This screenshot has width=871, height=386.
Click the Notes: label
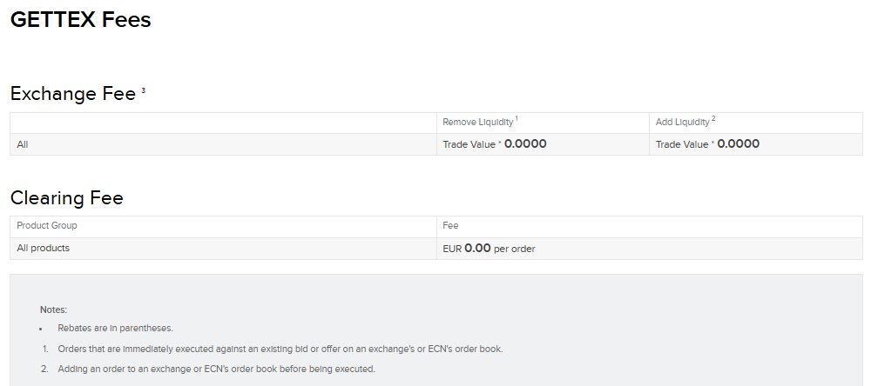pyautogui.click(x=53, y=309)
